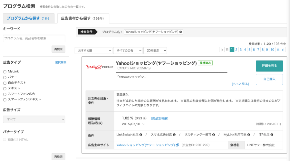Click the LINEヤフー株式会社 company name
Image resolution: width=290 pixels, height=161 pixels.
tap(261, 145)
